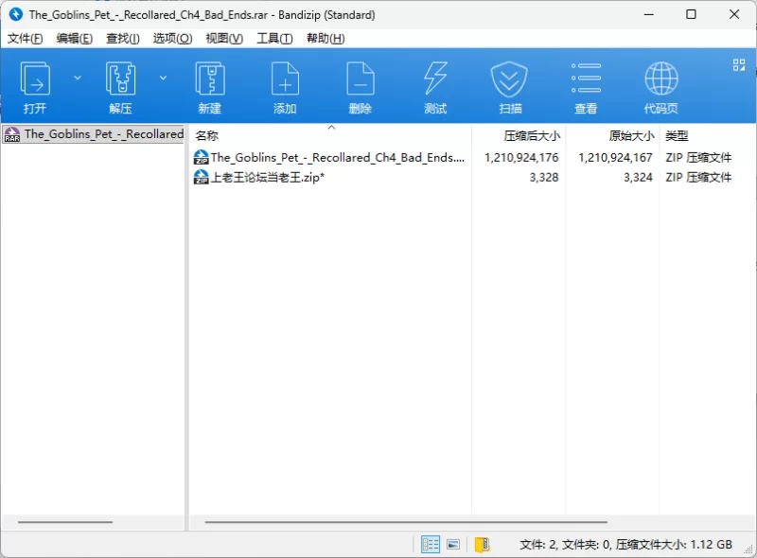Close the Bandizip window

(x=734, y=14)
